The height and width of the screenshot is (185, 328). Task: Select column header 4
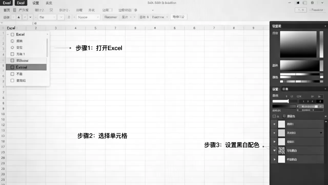coord(75,28)
